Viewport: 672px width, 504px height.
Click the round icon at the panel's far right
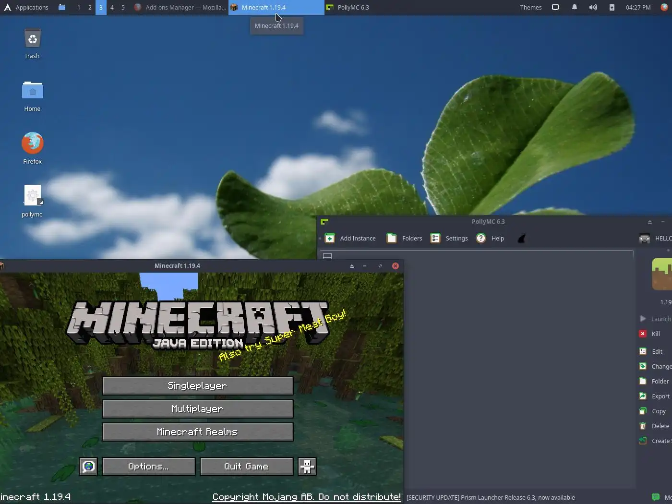664,7
